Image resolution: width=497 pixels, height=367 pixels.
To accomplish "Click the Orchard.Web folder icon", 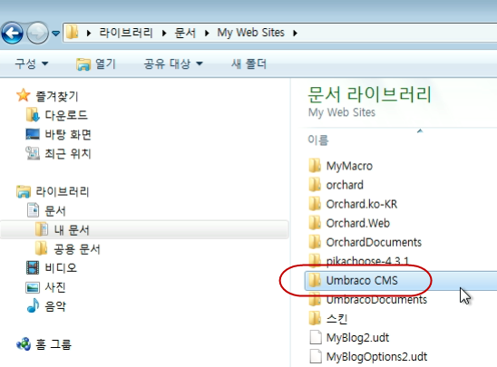I will coord(315,223).
